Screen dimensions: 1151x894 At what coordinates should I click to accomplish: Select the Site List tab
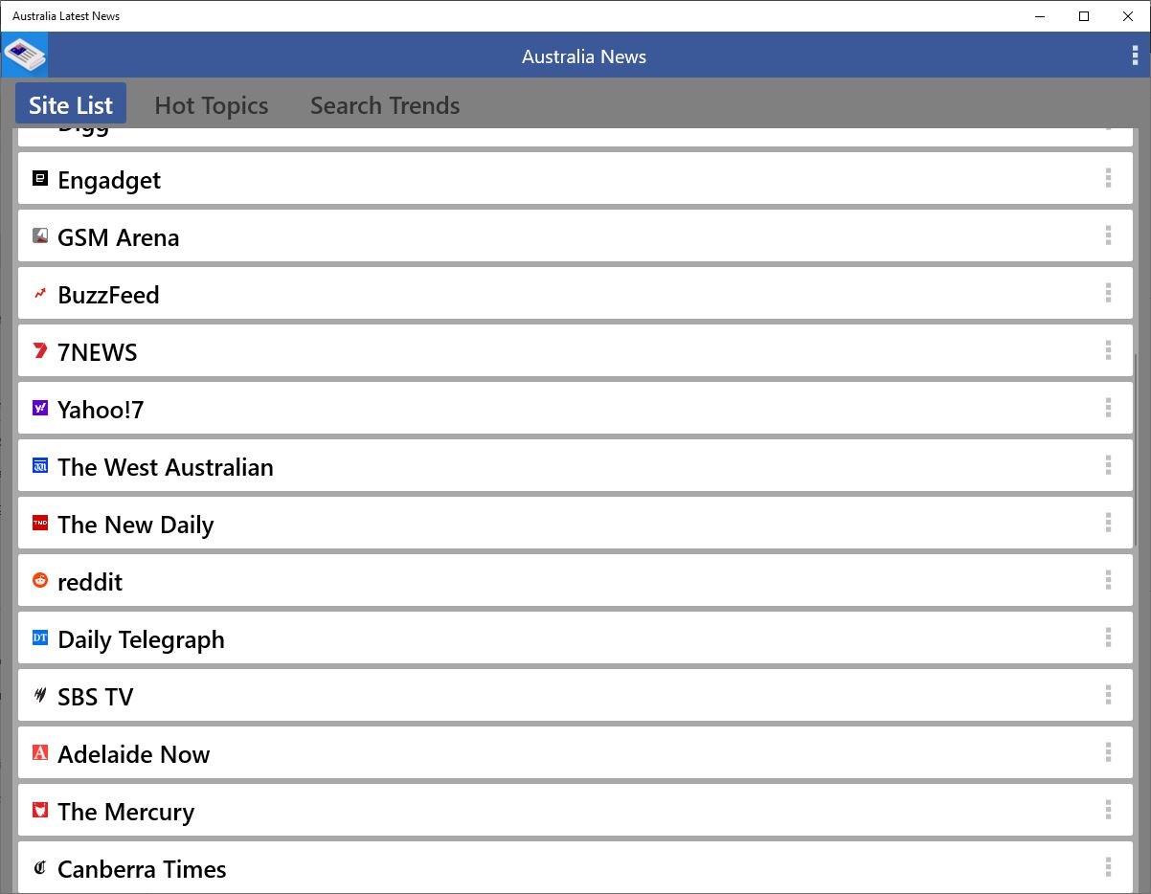[x=71, y=104]
